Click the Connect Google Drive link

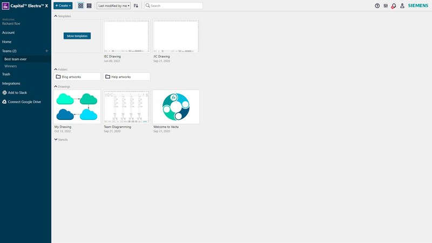coord(24,102)
